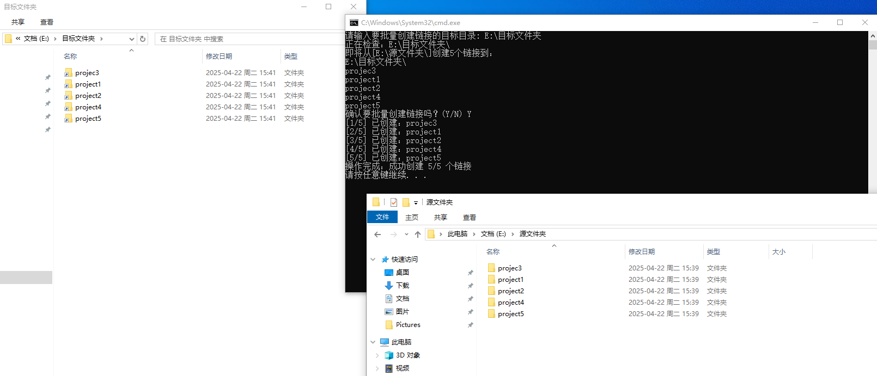
Task: Minimize the cmd.exe window
Action: click(x=815, y=22)
